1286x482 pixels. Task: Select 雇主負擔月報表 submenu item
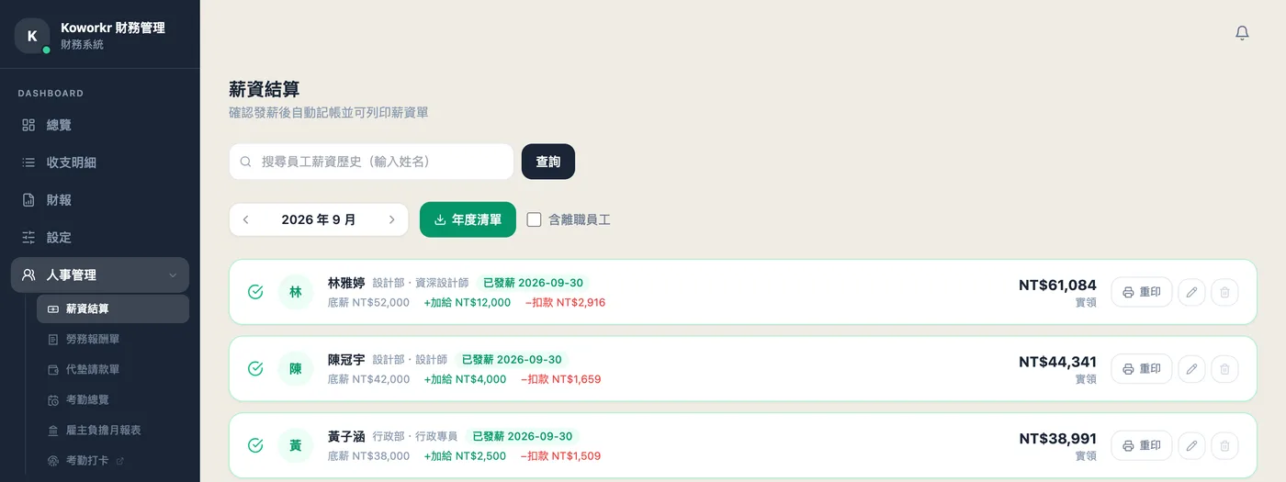tap(113, 431)
